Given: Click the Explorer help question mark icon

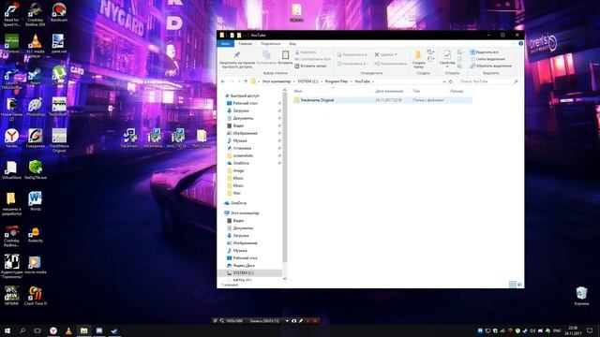Looking at the screenshot, I should [x=521, y=44].
